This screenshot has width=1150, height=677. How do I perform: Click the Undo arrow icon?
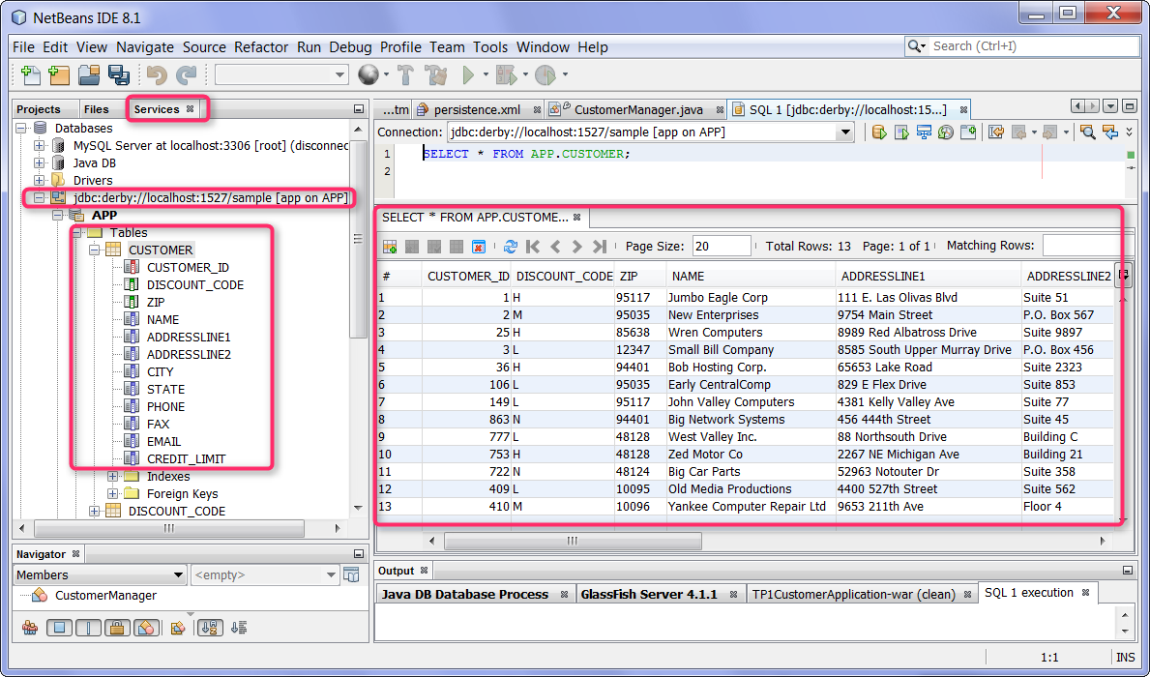157,74
